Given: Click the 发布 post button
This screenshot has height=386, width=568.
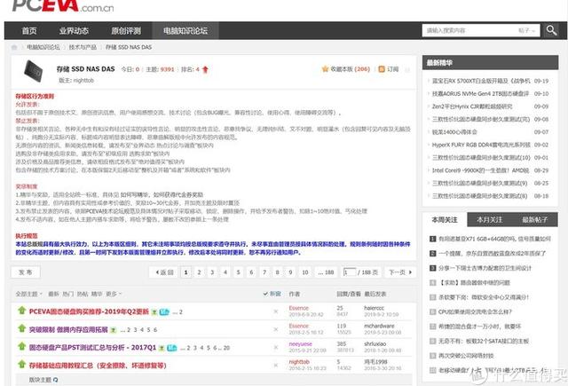Looking at the screenshot, I should (26, 272).
